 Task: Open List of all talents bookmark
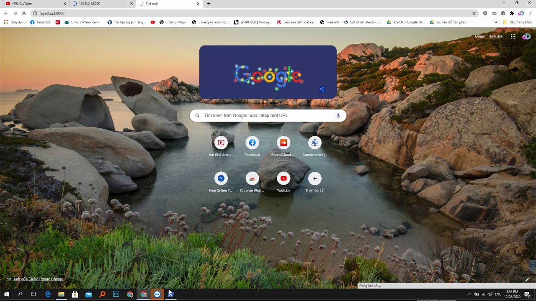point(363,22)
